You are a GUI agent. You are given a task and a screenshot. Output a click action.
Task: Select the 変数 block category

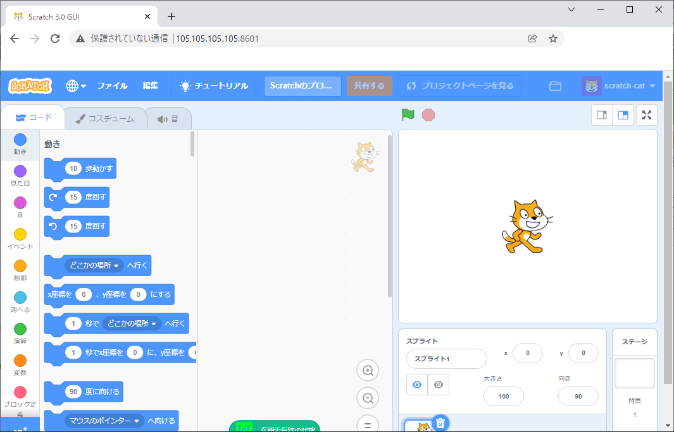tap(20, 366)
